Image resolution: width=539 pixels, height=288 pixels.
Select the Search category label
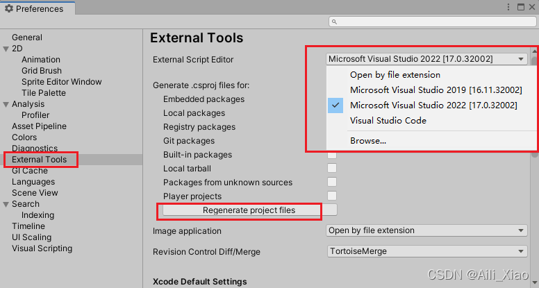tap(26, 204)
